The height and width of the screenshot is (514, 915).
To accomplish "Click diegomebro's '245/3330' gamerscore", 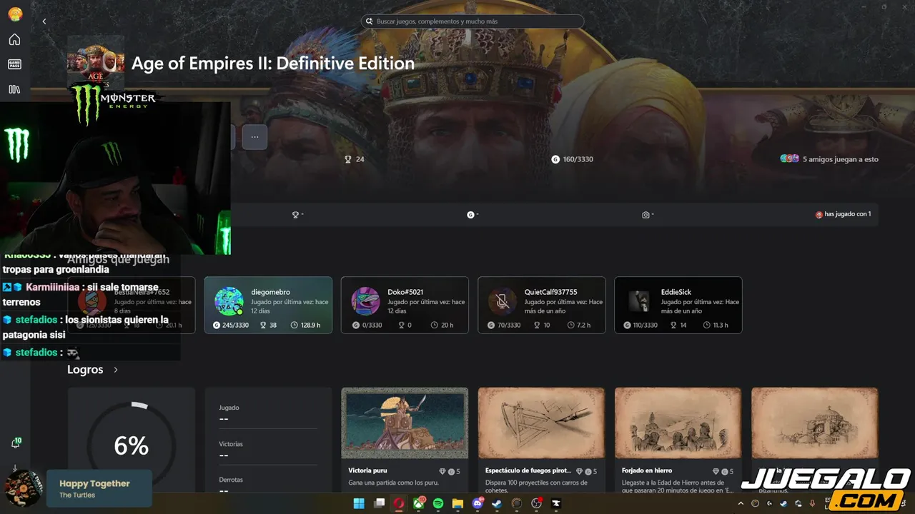I will pos(235,326).
